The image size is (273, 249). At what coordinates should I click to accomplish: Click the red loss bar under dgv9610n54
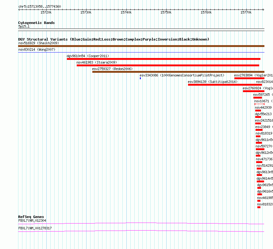pyautogui.click(x=164, y=59)
